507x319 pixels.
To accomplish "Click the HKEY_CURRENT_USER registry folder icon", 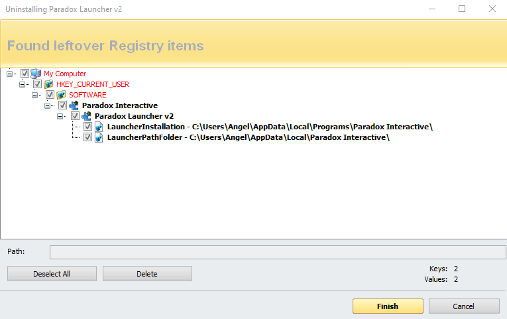I will [x=48, y=84].
